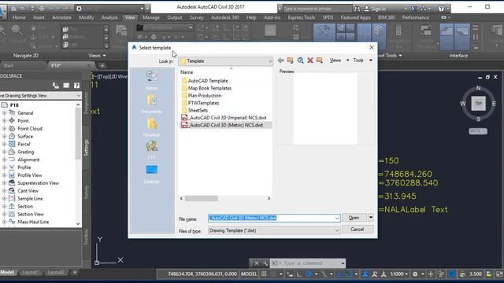Click the TOP face of the ViewCube
The width and height of the screenshot is (504, 283).
478,103
